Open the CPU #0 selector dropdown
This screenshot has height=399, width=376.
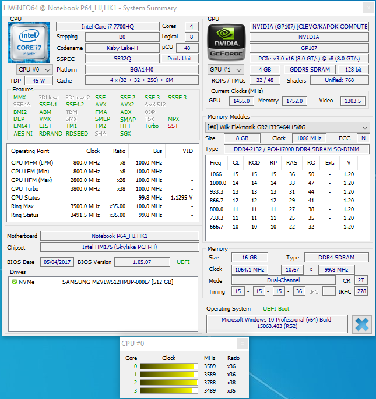click(x=34, y=69)
